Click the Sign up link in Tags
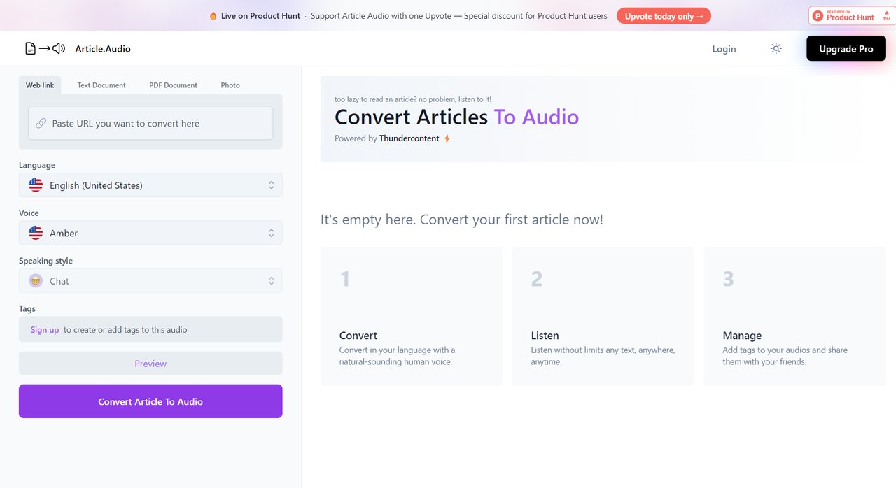 click(45, 329)
